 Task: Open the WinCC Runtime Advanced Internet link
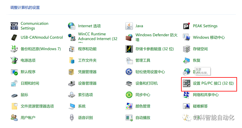[x=98, y=37]
